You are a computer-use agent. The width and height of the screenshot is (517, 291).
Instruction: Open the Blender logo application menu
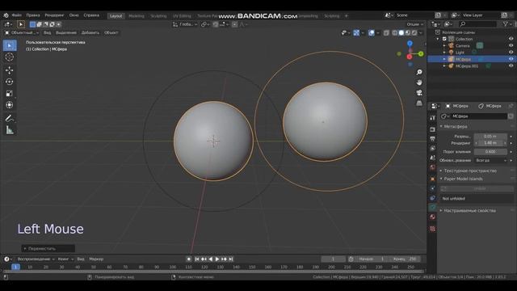[6, 15]
